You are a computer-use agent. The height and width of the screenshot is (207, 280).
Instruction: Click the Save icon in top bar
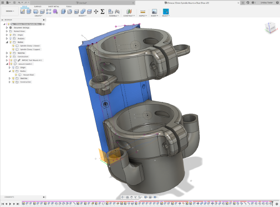15,3
